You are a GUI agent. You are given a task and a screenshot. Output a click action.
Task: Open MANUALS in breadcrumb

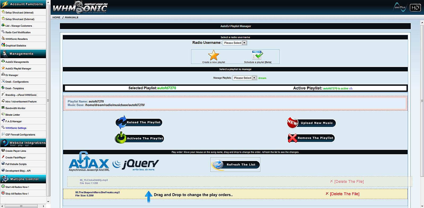(x=72, y=17)
